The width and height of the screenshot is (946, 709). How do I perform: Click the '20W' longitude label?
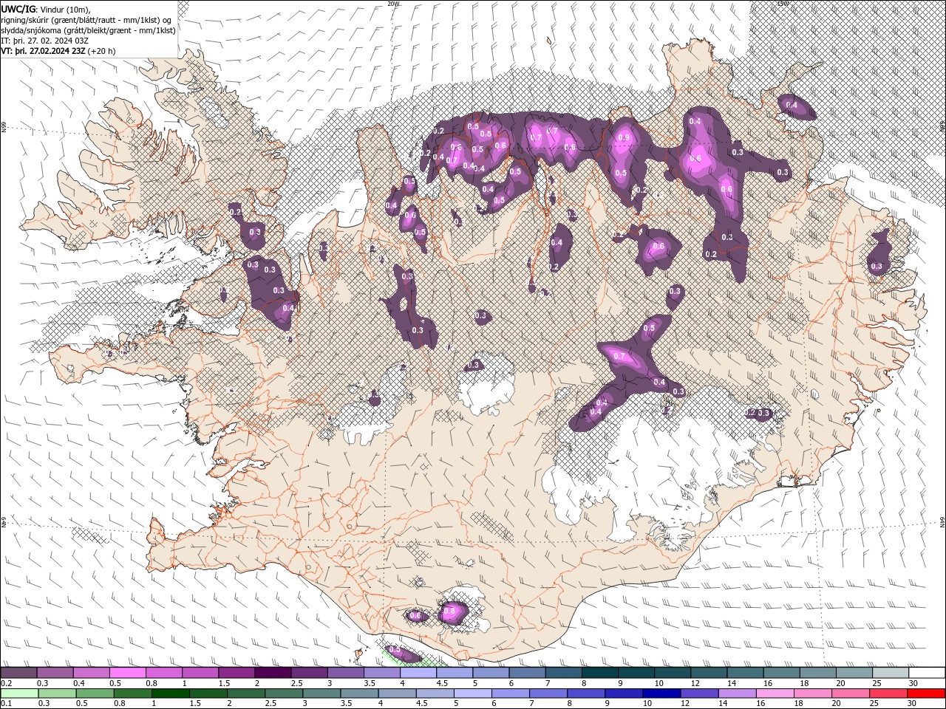394,4
